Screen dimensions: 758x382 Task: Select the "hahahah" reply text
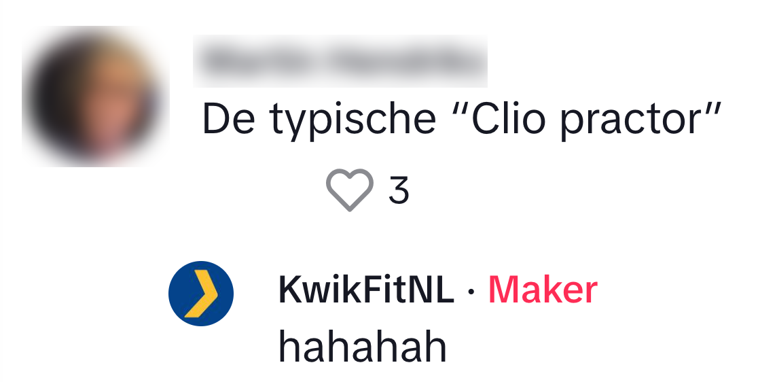(x=363, y=347)
